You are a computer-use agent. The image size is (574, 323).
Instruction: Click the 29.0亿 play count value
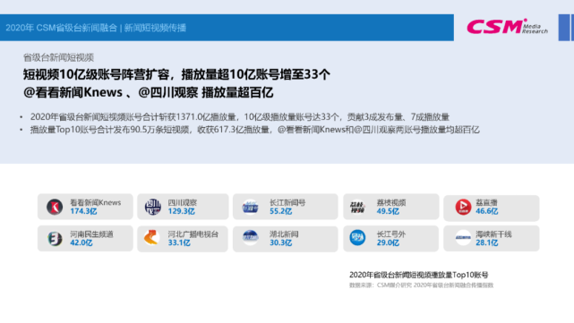(388, 242)
